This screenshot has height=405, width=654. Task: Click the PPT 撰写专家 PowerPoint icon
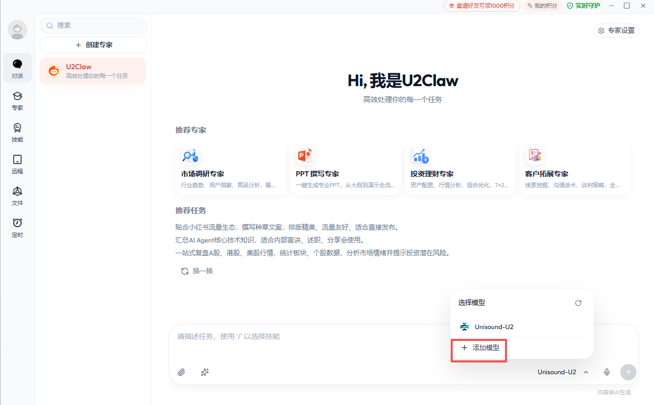tap(305, 155)
